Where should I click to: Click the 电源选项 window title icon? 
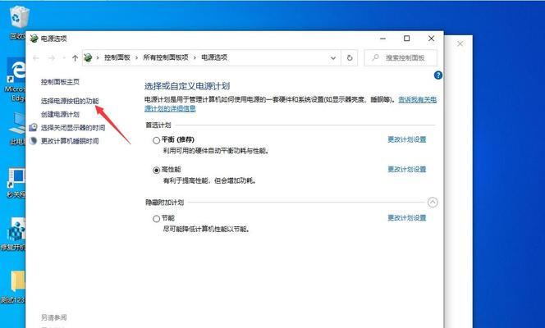click(x=34, y=39)
